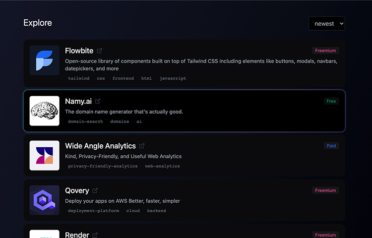Click the Wide Angle Analytics logo

(x=44, y=156)
